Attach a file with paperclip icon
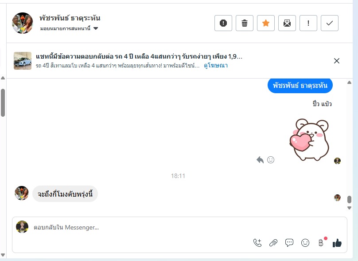This screenshot has width=358, height=261. [x=273, y=243]
